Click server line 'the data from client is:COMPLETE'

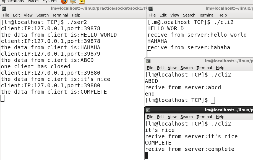(x=54, y=92)
